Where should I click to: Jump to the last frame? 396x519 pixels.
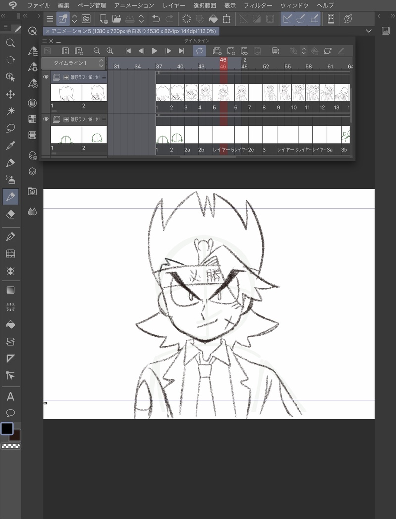pyautogui.click(x=181, y=51)
